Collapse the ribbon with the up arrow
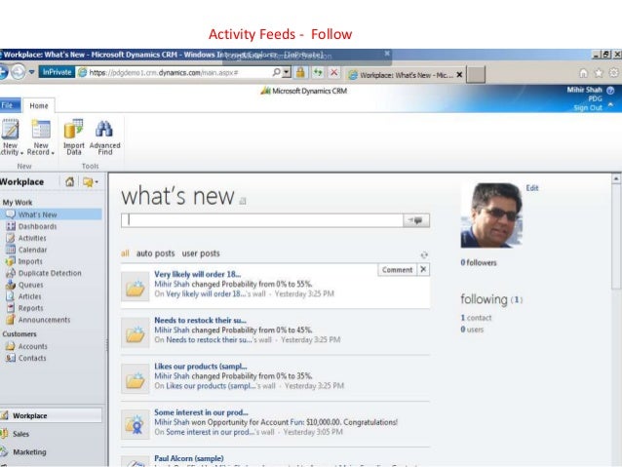Image resolution: width=622 pixels, height=467 pixels. (x=610, y=104)
